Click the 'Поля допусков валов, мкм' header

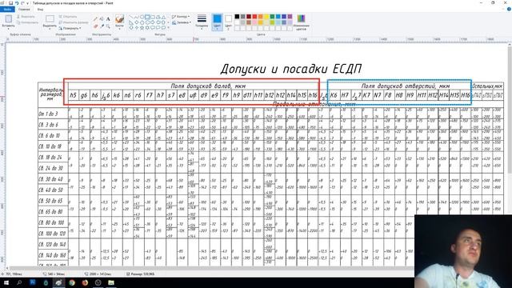208,86
